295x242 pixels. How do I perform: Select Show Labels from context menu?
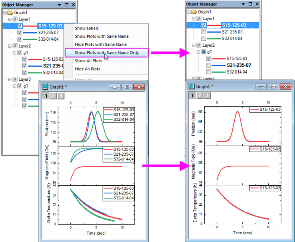(86, 28)
